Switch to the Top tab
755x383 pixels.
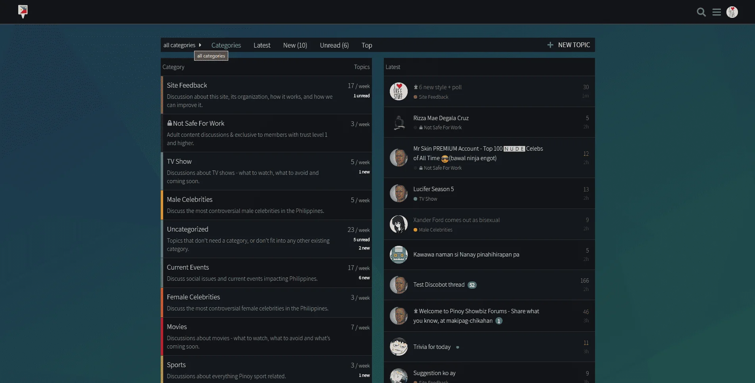click(367, 45)
